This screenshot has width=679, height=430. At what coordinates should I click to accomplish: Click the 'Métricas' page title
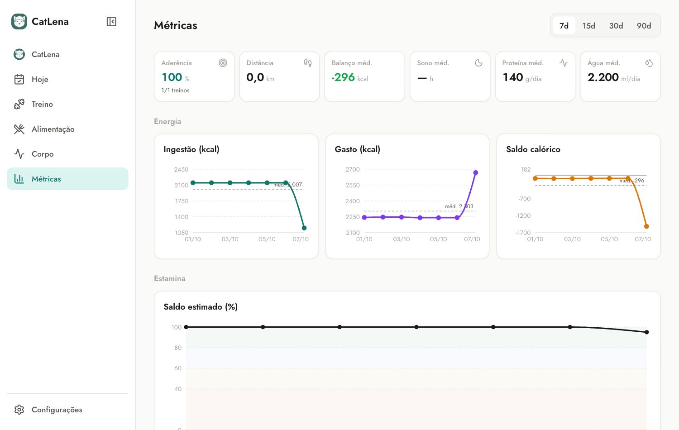[x=176, y=25]
